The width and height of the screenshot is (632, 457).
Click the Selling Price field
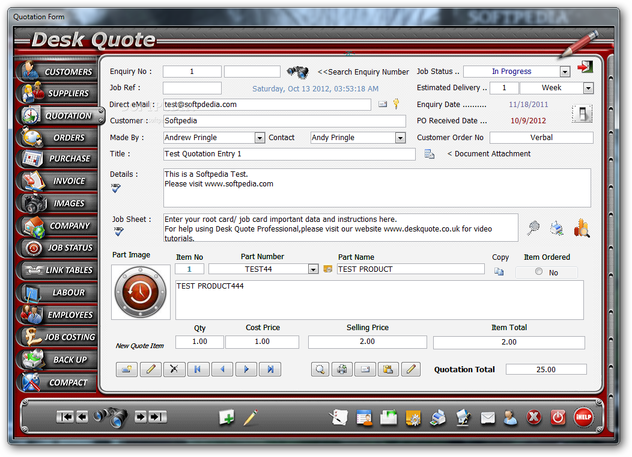pos(367,342)
